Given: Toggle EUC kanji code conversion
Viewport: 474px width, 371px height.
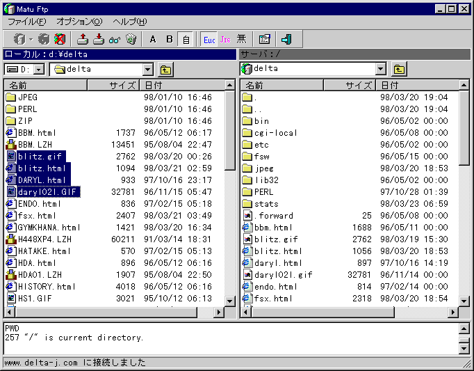Looking at the screenshot, I should (209, 40).
